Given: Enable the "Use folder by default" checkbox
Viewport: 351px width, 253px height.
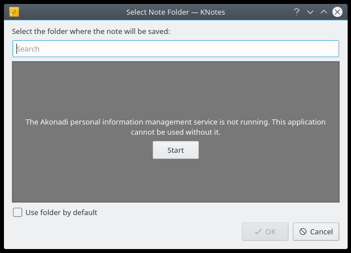Looking at the screenshot, I should click(x=18, y=212).
